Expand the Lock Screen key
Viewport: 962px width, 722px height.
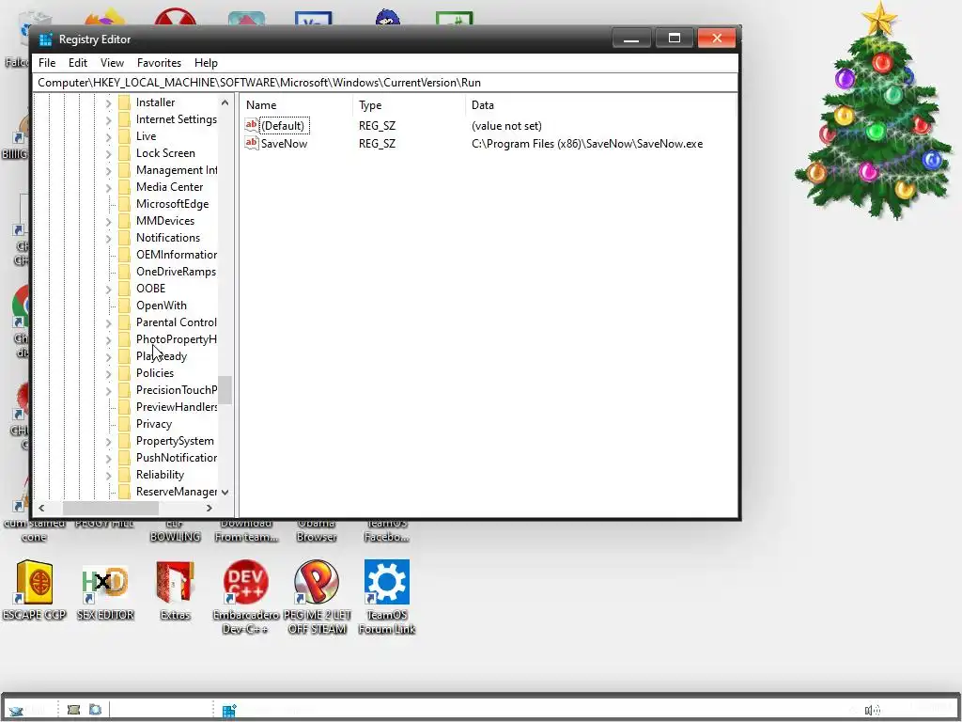(x=109, y=153)
